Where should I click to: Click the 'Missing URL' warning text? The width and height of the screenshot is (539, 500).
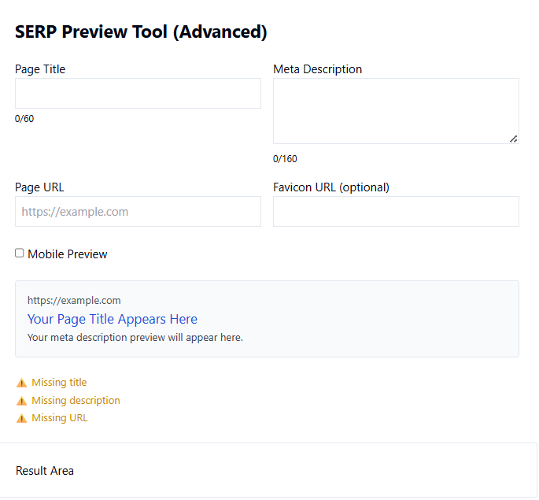coord(60,418)
